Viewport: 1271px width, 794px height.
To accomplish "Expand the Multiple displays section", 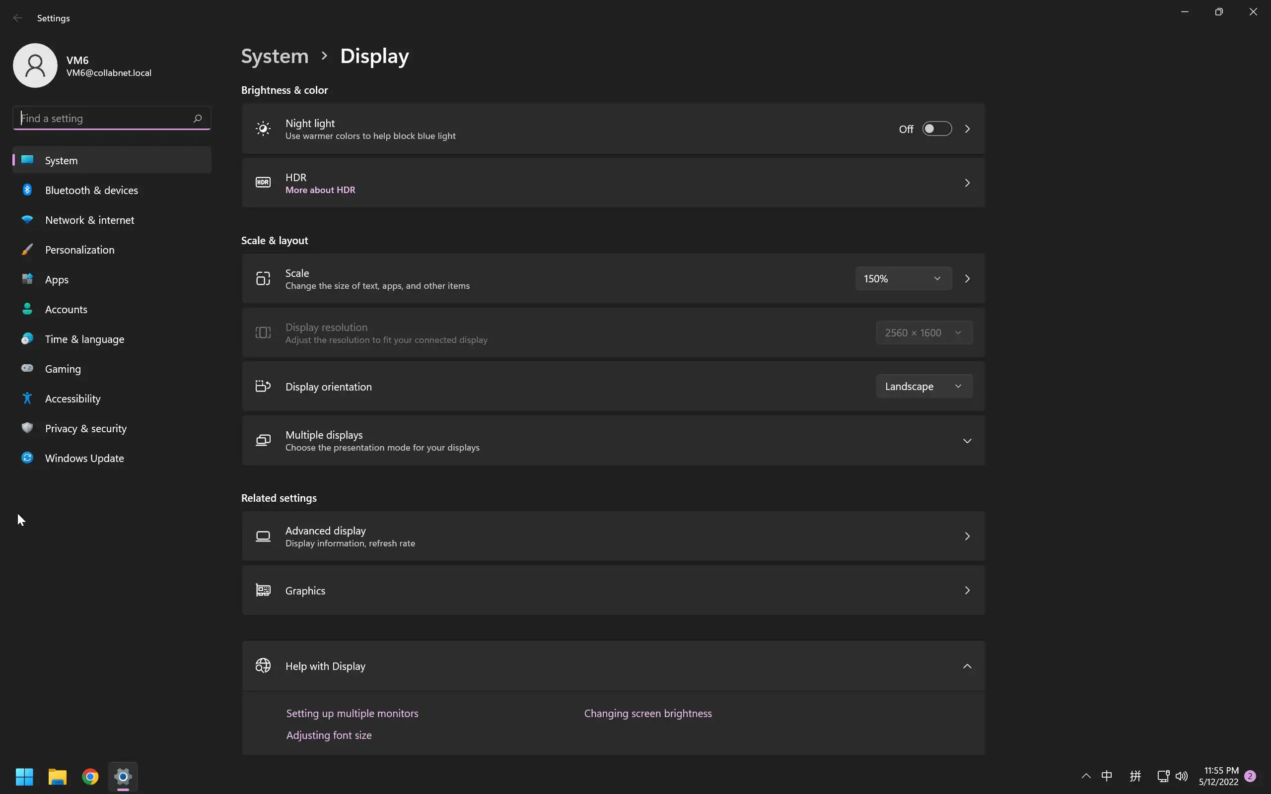I will point(967,441).
